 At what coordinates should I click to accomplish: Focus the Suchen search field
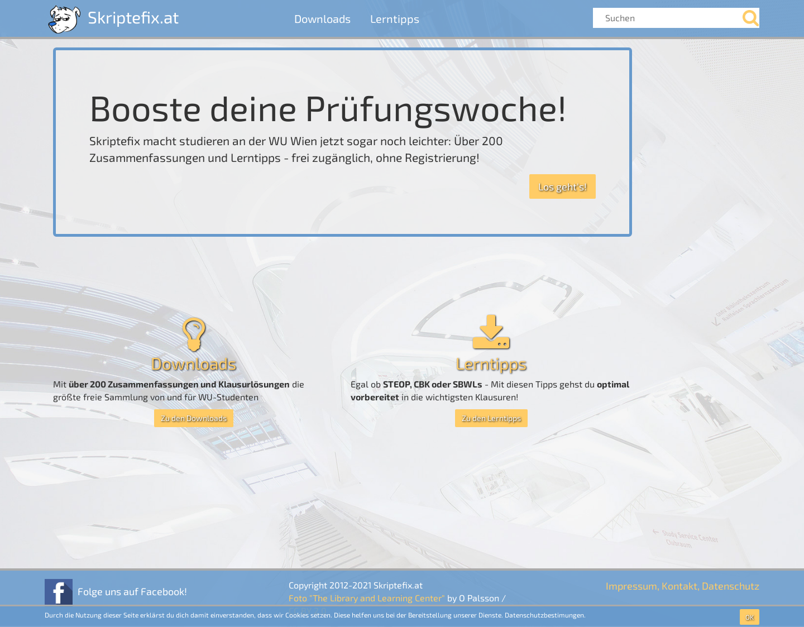[667, 18]
